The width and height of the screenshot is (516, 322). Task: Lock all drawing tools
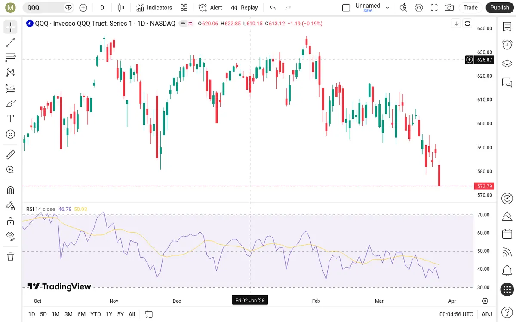coord(11,221)
